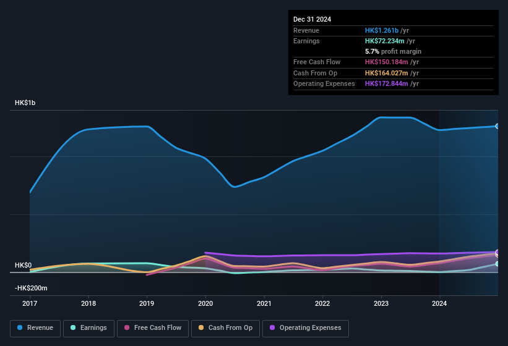
Task: Click the purple Operating Expenses endpoint marker
Action: (497, 252)
